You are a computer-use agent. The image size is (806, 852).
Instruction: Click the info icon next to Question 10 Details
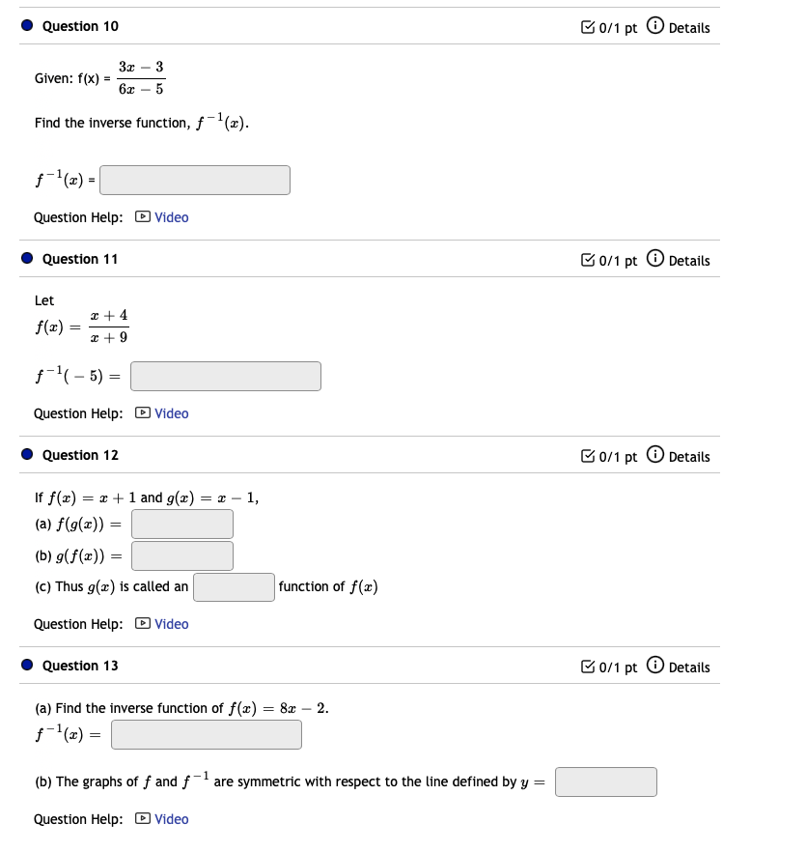(x=655, y=27)
